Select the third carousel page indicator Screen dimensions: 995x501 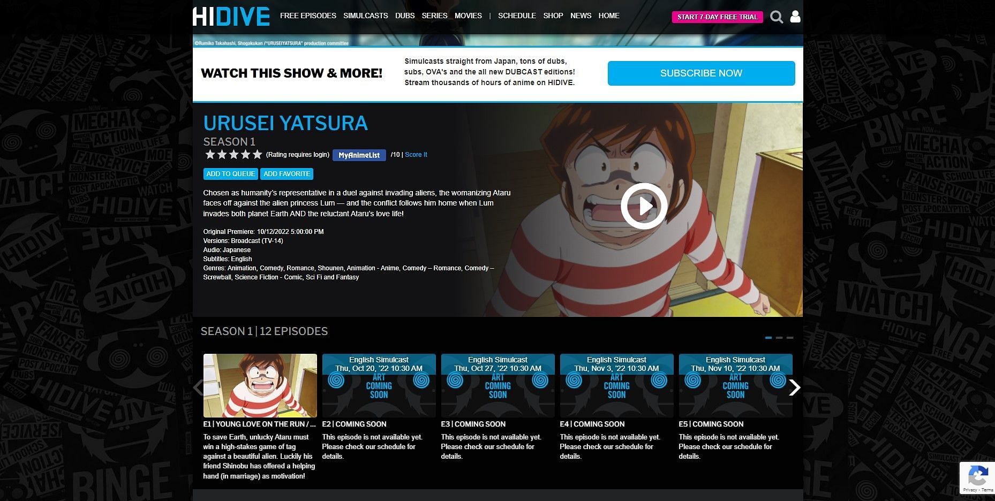pyautogui.click(x=790, y=338)
